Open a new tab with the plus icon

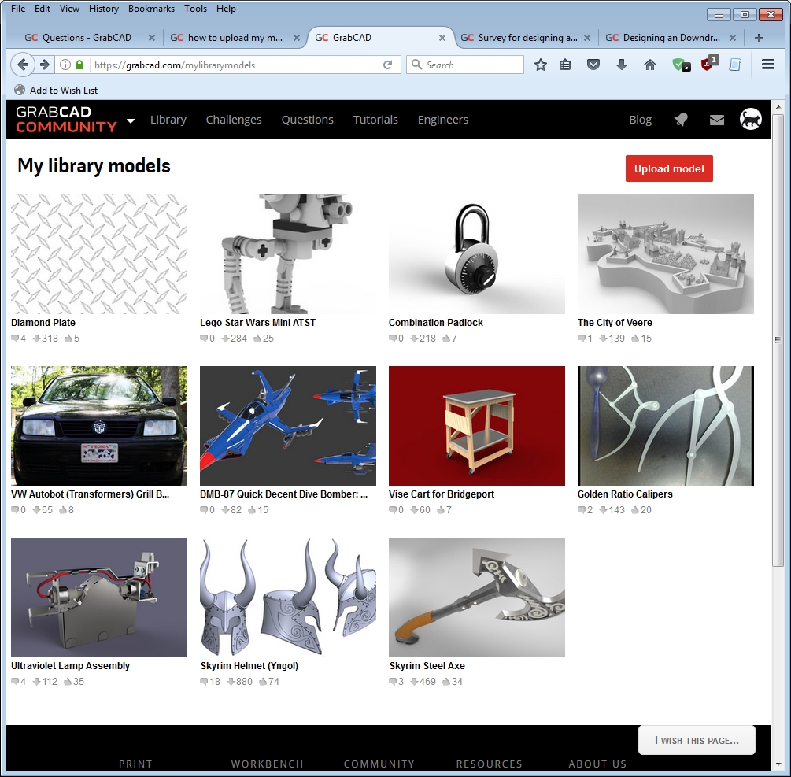pyautogui.click(x=758, y=38)
